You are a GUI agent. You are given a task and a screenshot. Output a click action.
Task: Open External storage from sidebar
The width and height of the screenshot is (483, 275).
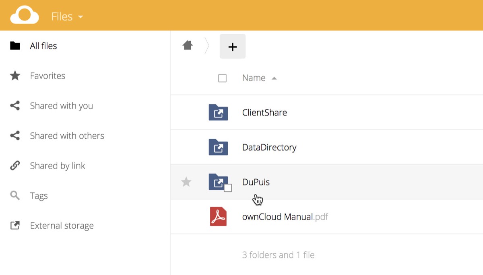[62, 226]
